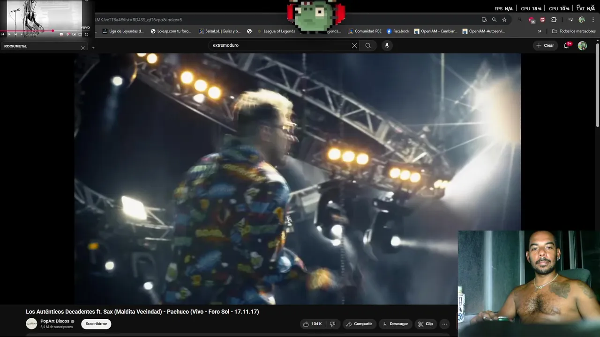Open browser profile avatar

coord(582,20)
